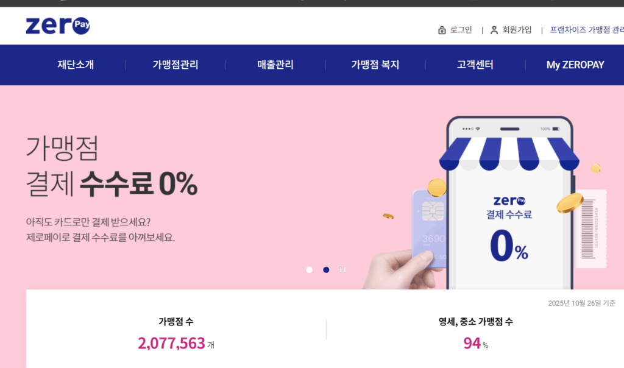Screen dimensions: 624x368
Task: Click the 로그인 link
Action: click(x=461, y=30)
